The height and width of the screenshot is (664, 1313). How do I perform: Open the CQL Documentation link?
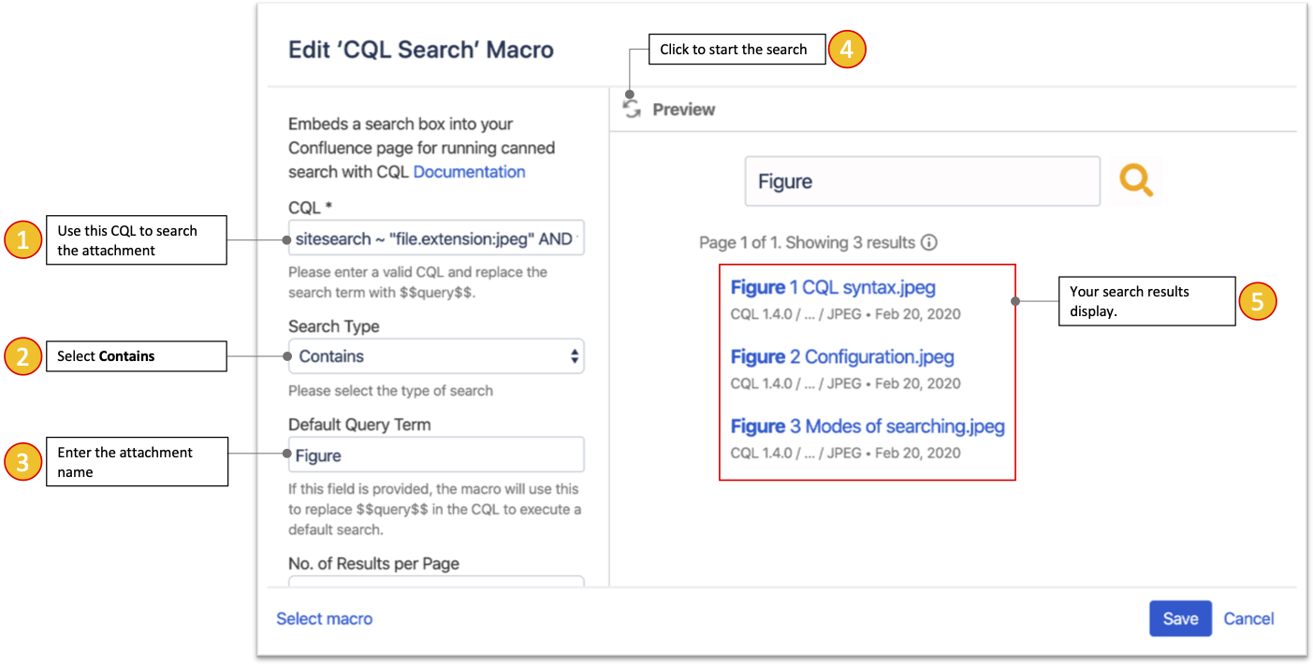469,171
